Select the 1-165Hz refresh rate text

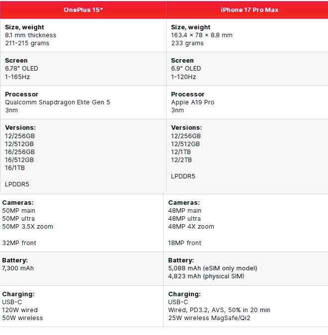tap(17, 77)
